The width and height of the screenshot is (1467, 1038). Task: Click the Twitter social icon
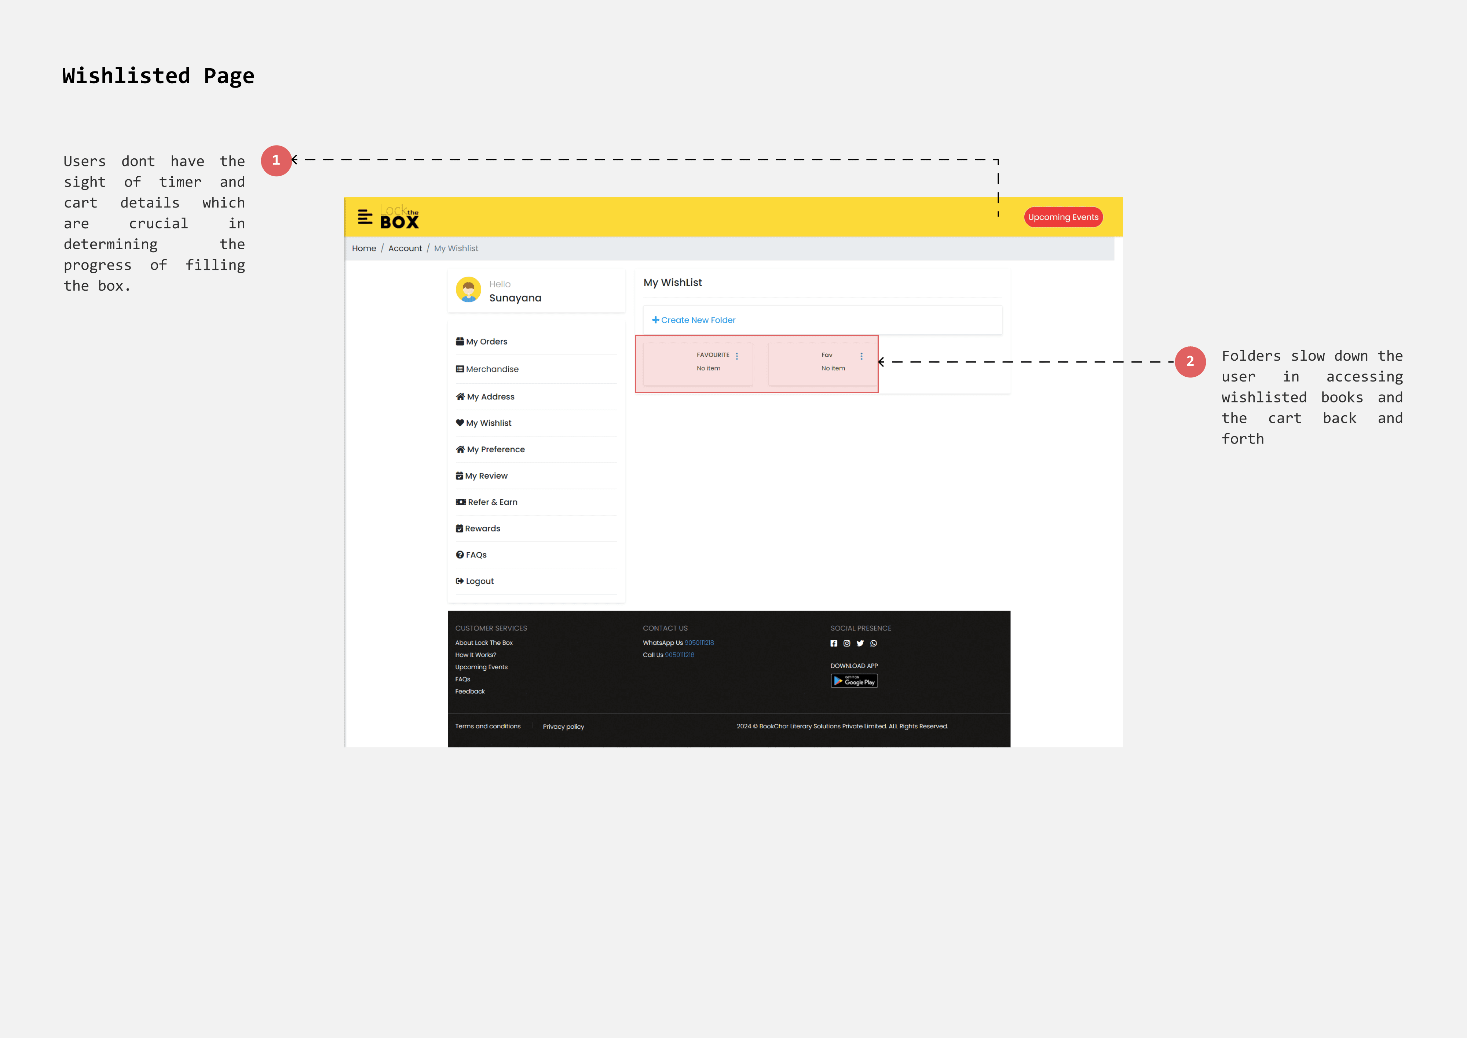pyautogui.click(x=860, y=644)
